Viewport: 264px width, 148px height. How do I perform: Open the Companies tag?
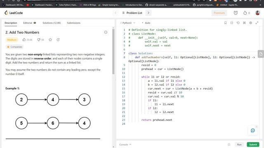pos(15,47)
